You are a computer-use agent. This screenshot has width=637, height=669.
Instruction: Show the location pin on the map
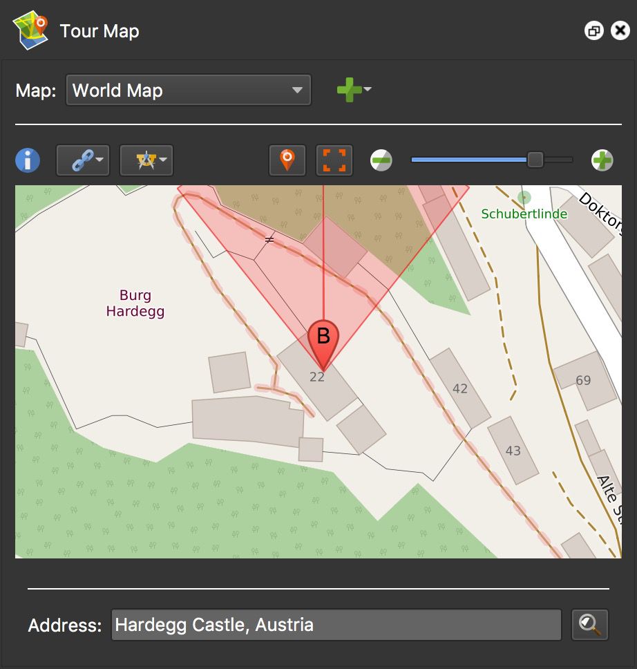(287, 160)
